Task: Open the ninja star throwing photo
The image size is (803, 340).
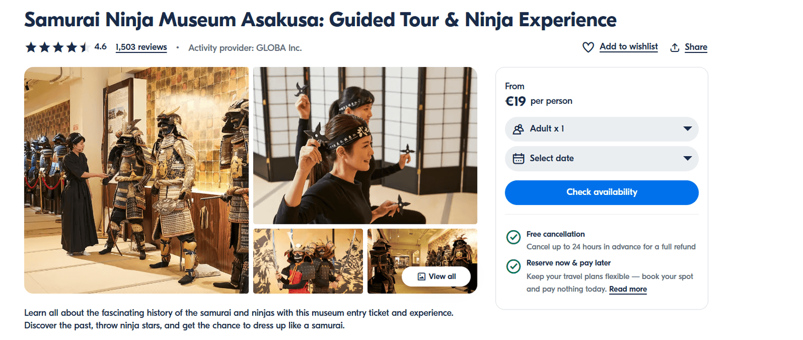Action: 365,145
